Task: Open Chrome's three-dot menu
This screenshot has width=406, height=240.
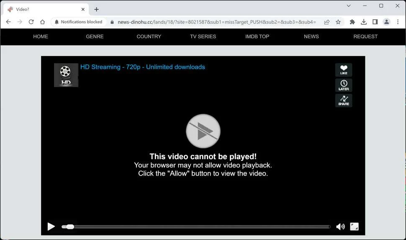Action: (x=398, y=22)
